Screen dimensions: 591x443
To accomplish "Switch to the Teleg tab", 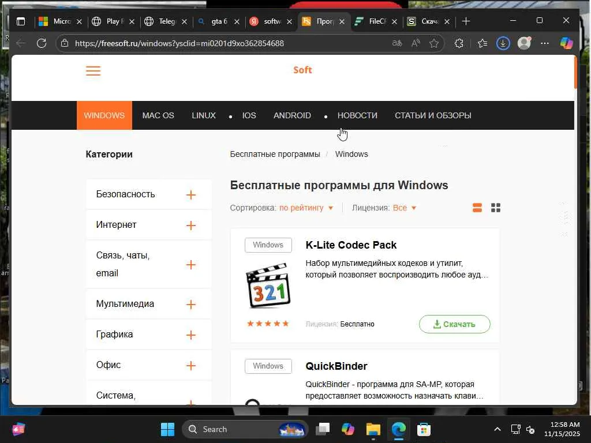I will [x=166, y=21].
